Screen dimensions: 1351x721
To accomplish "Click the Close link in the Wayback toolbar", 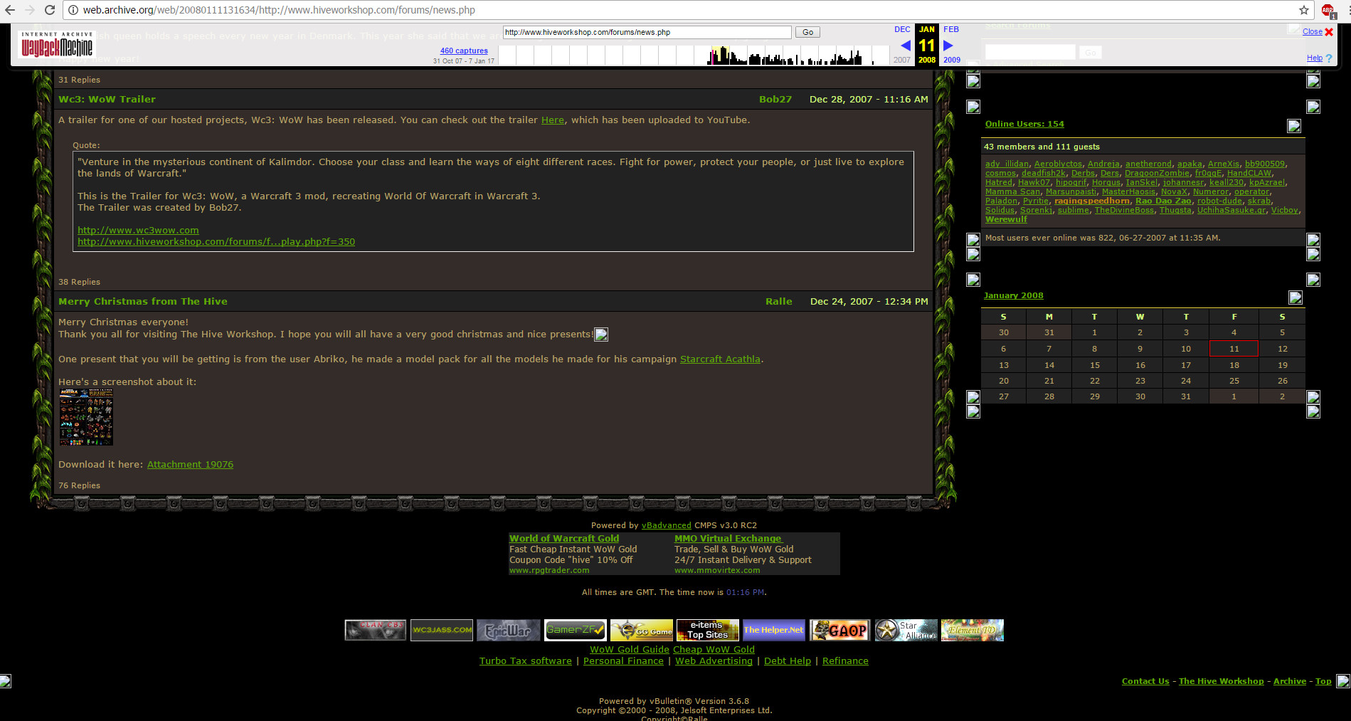I will point(1313,31).
